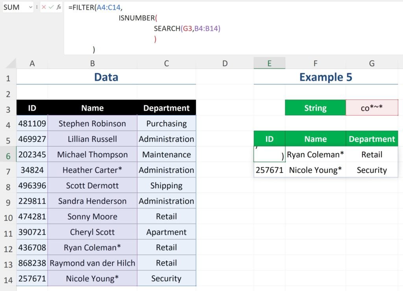This screenshot has width=403, height=291.
Task: Click the Select All corner triangle
Action: tap(11, 64)
